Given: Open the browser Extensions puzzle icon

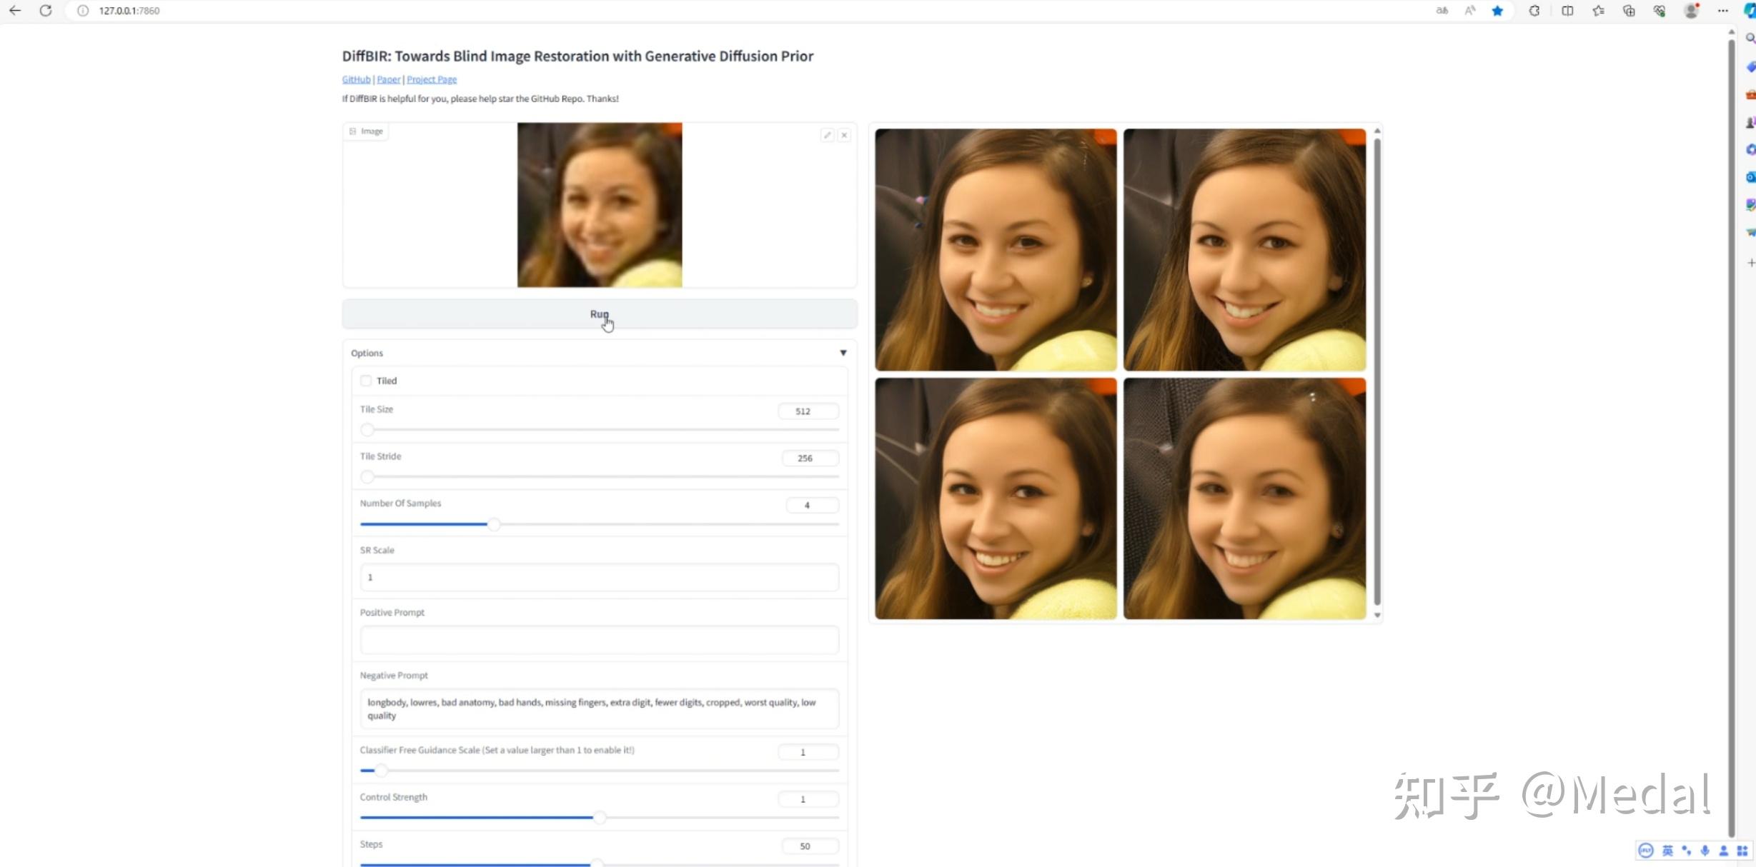Looking at the screenshot, I should tap(1534, 11).
